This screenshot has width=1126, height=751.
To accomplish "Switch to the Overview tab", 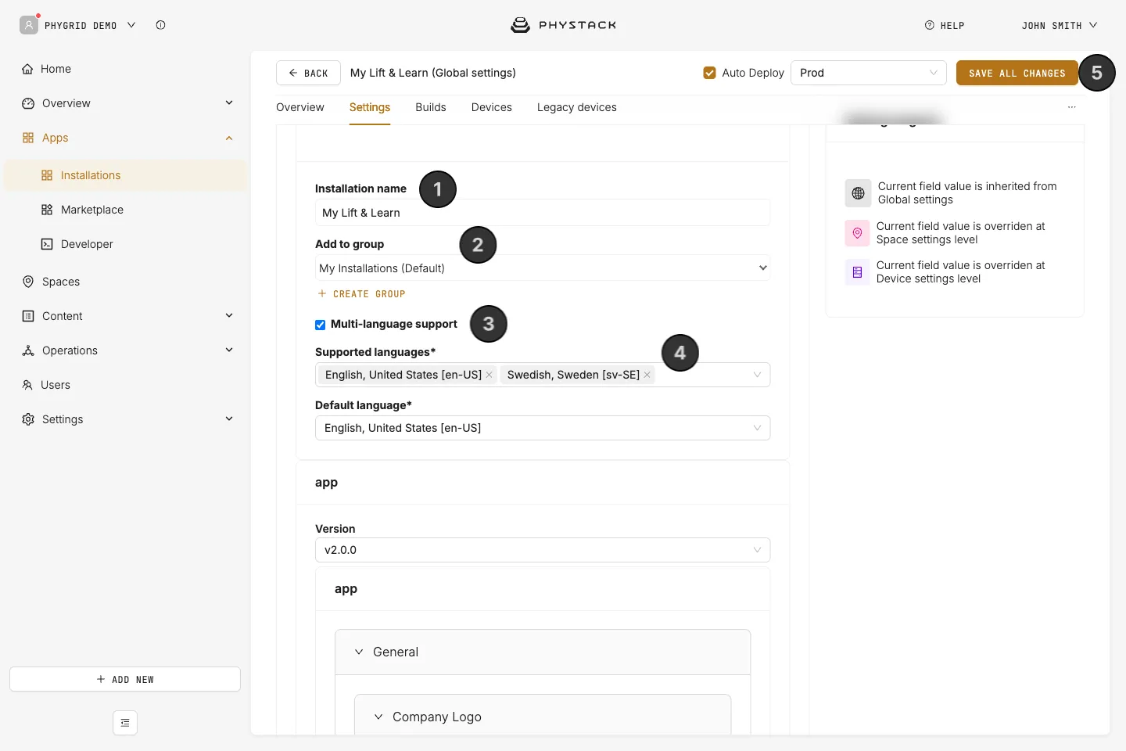I will pos(300,107).
